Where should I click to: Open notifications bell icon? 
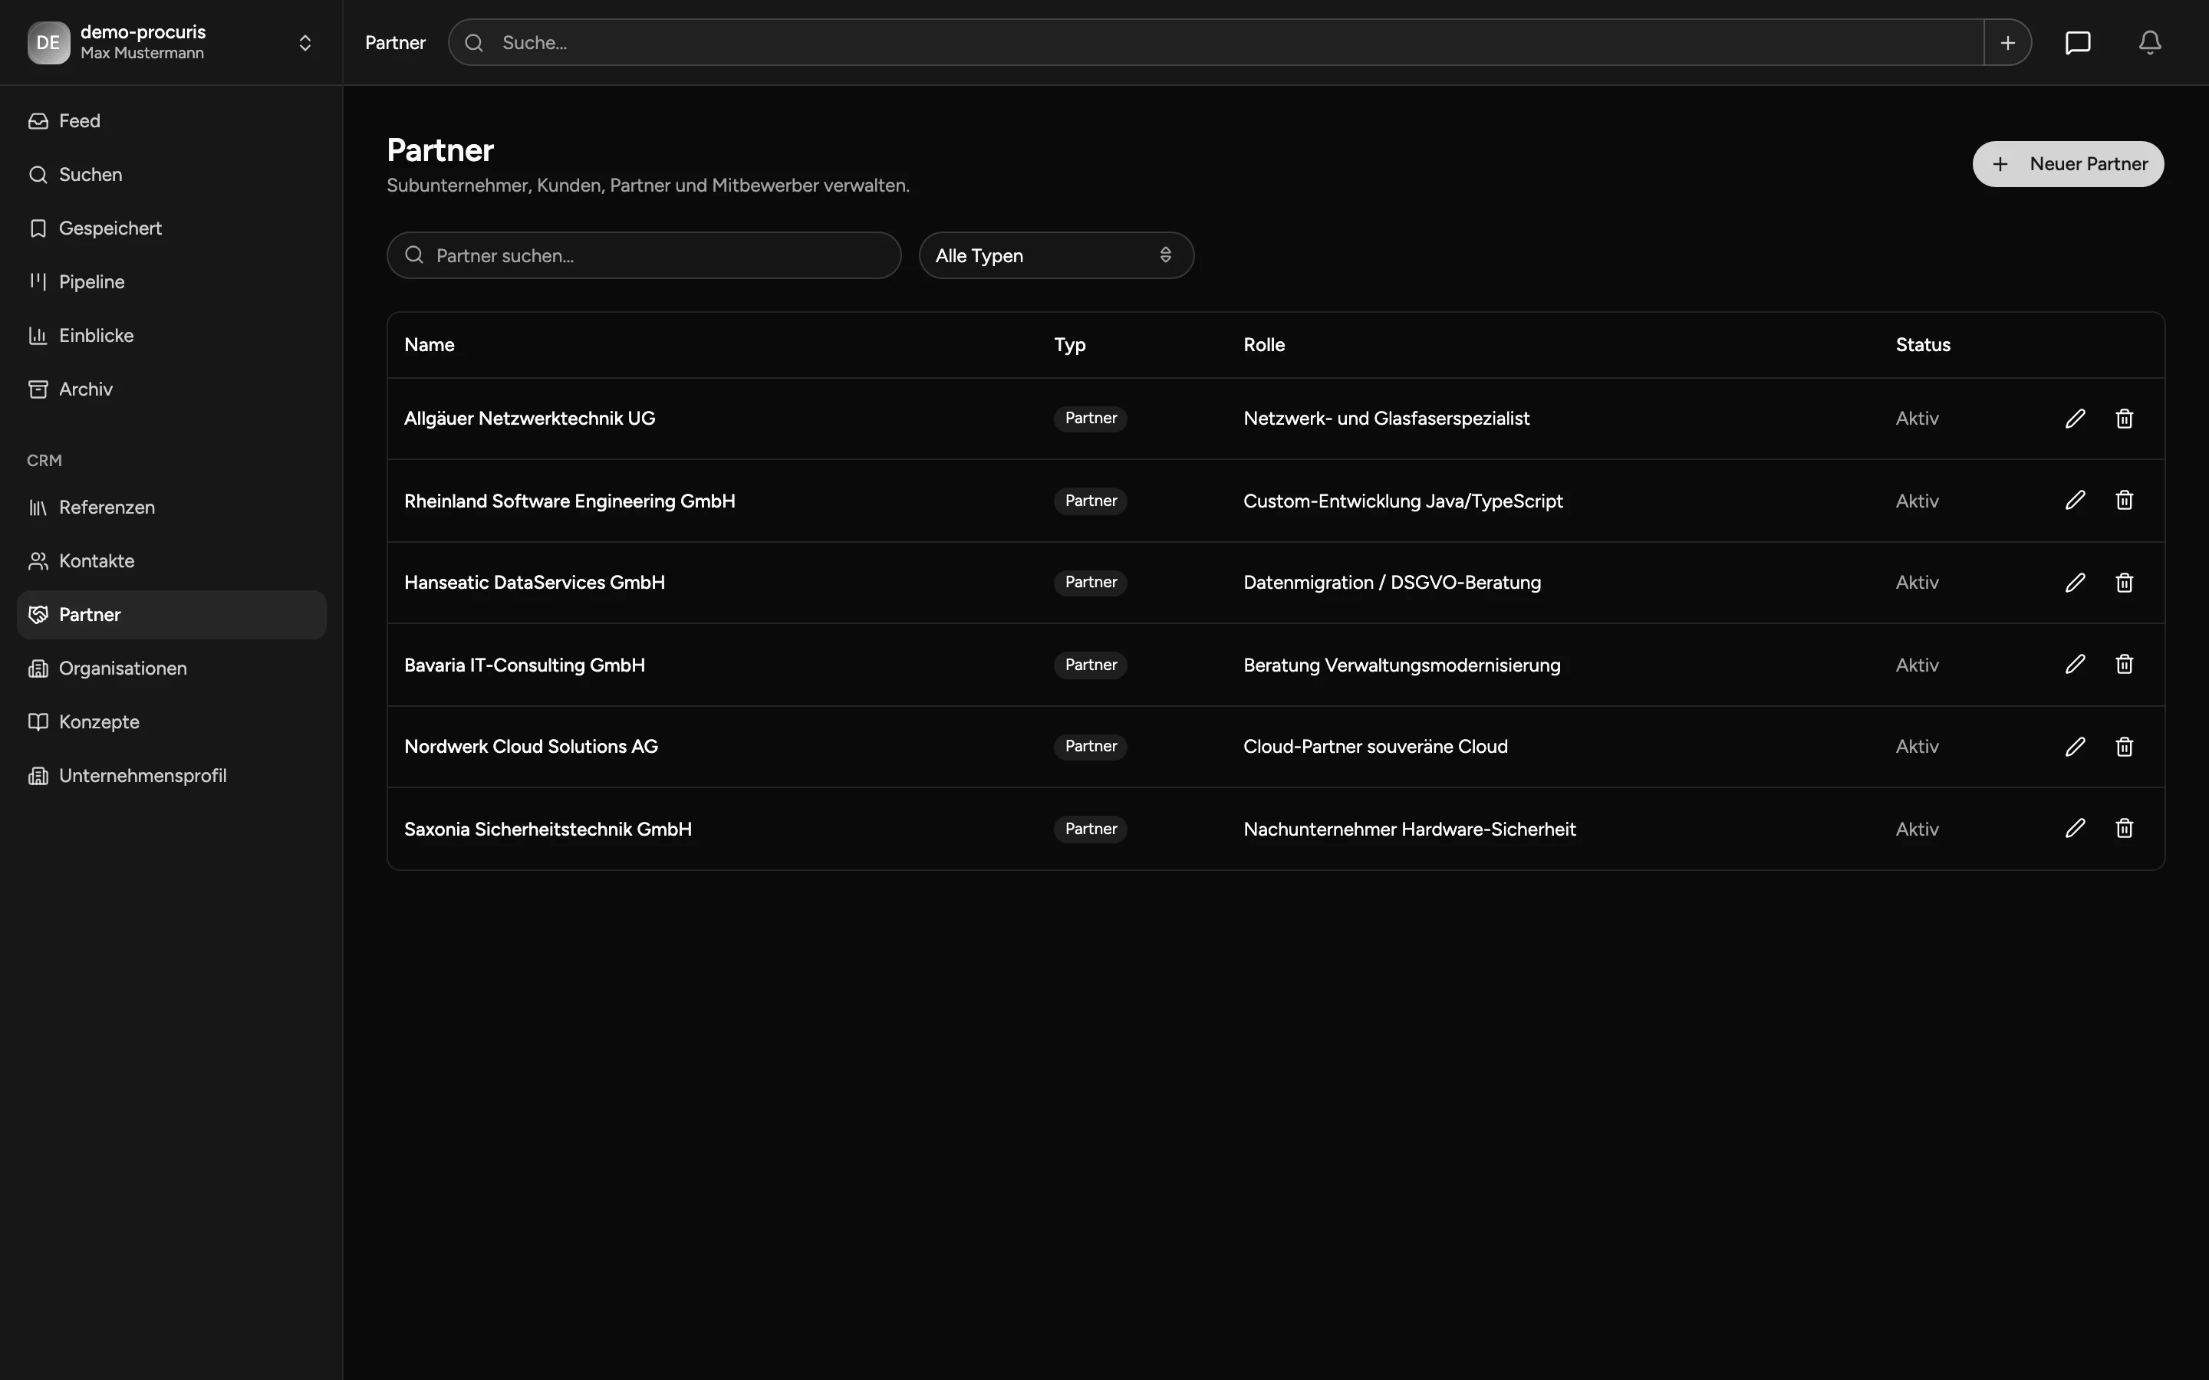(2150, 43)
